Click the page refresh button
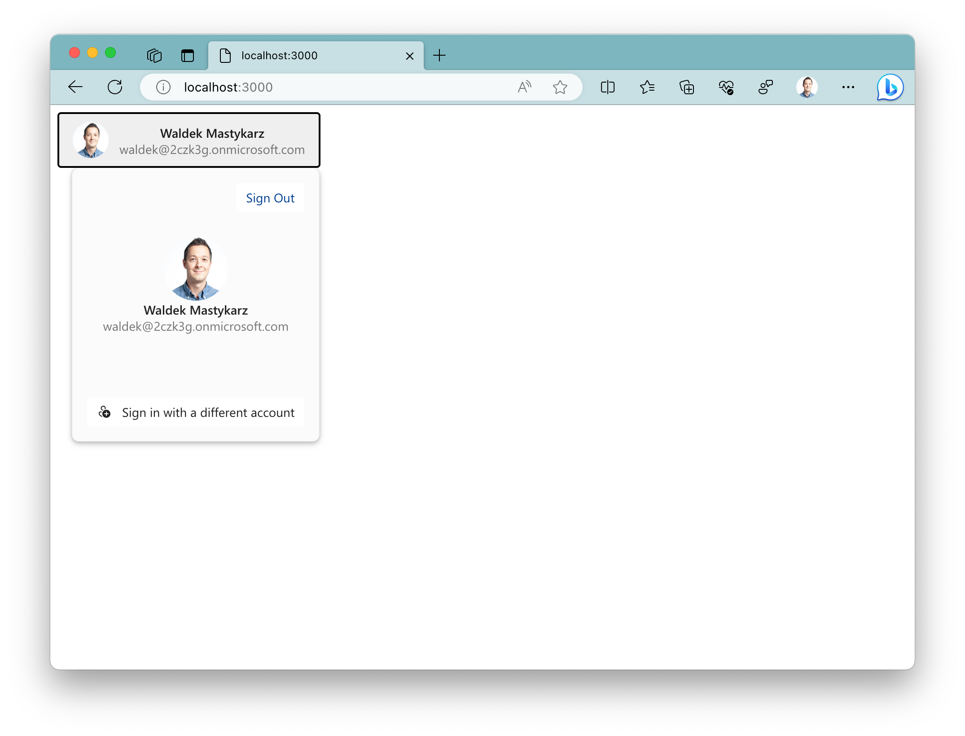965x736 pixels. point(114,87)
